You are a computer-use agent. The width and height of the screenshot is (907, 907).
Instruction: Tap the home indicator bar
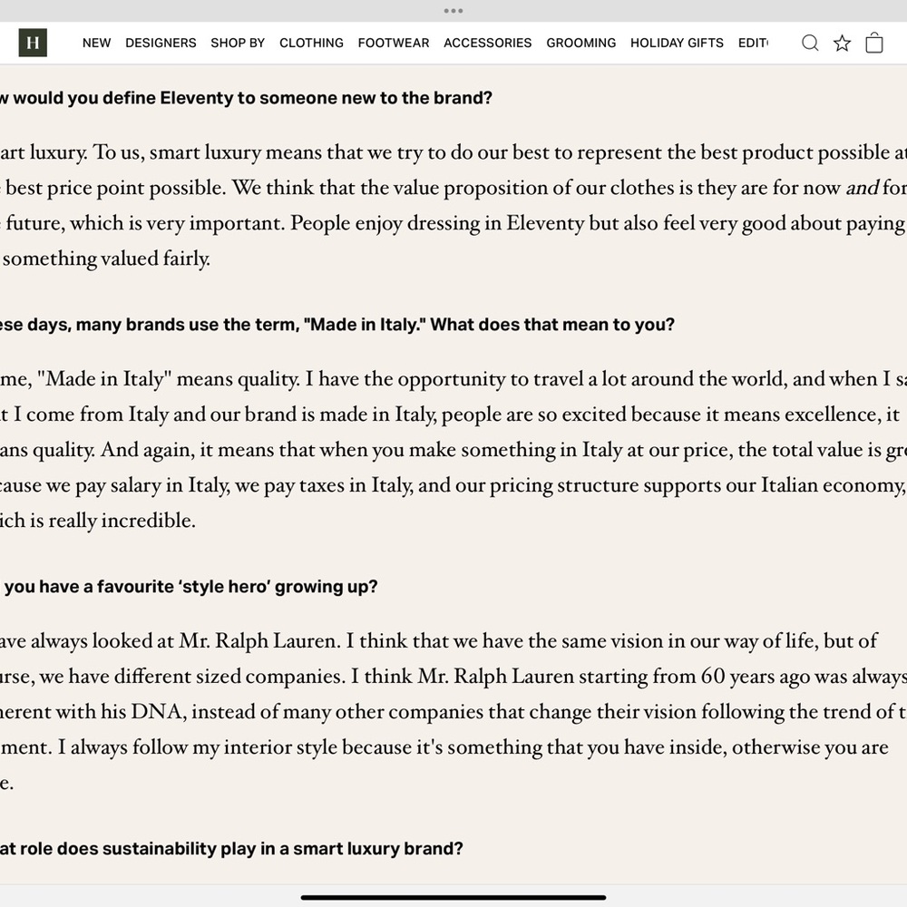coord(453,898)
